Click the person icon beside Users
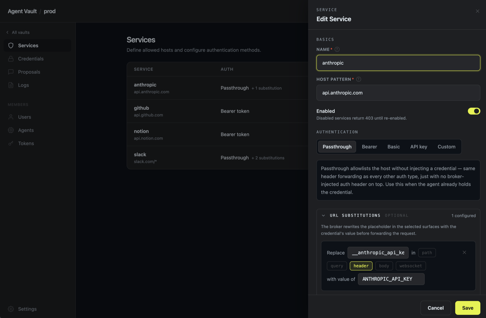 pyautogui.click(x=11, y=117)
